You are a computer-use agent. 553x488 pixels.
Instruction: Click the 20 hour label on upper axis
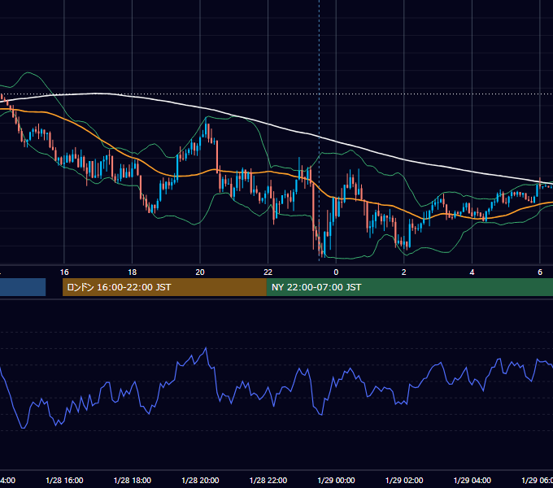pos(200,272)
